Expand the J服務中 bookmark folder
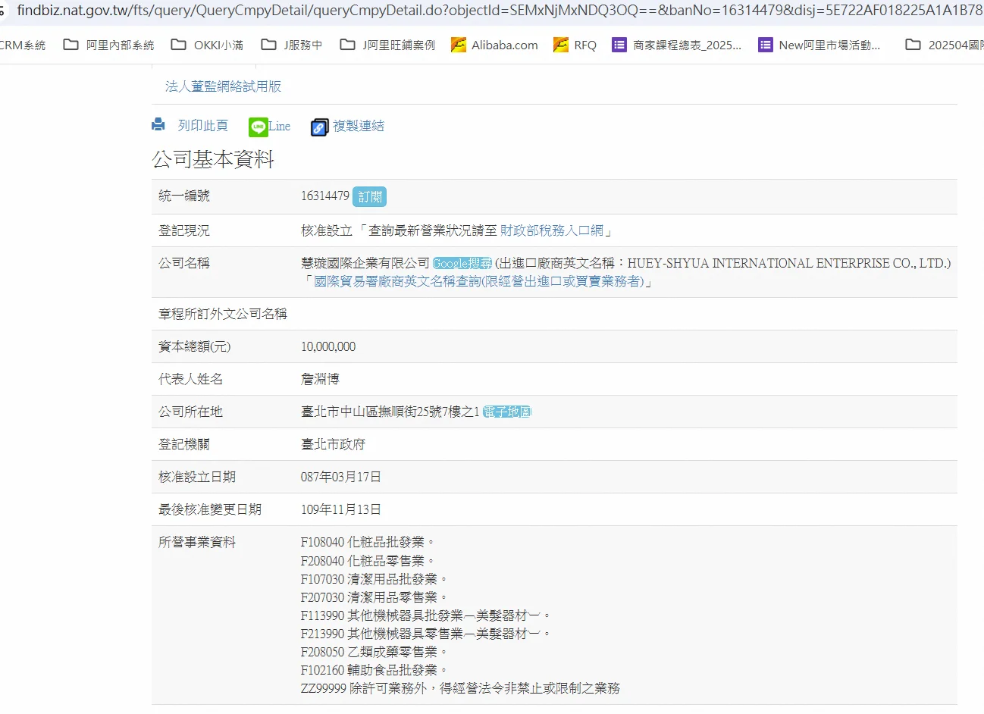984x714 pixels. coord(292,45)
